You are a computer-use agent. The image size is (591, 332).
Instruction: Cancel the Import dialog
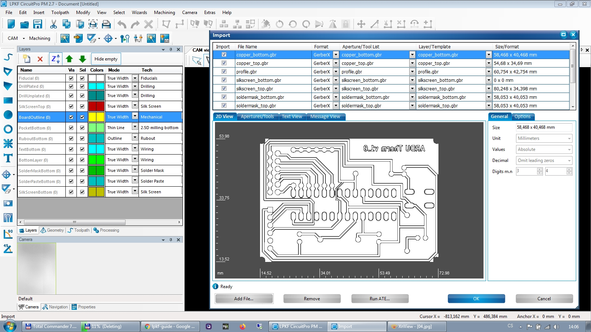544,299
